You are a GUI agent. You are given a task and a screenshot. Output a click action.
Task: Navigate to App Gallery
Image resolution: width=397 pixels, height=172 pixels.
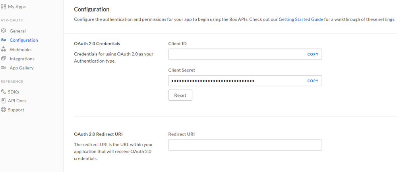(21, 68)
